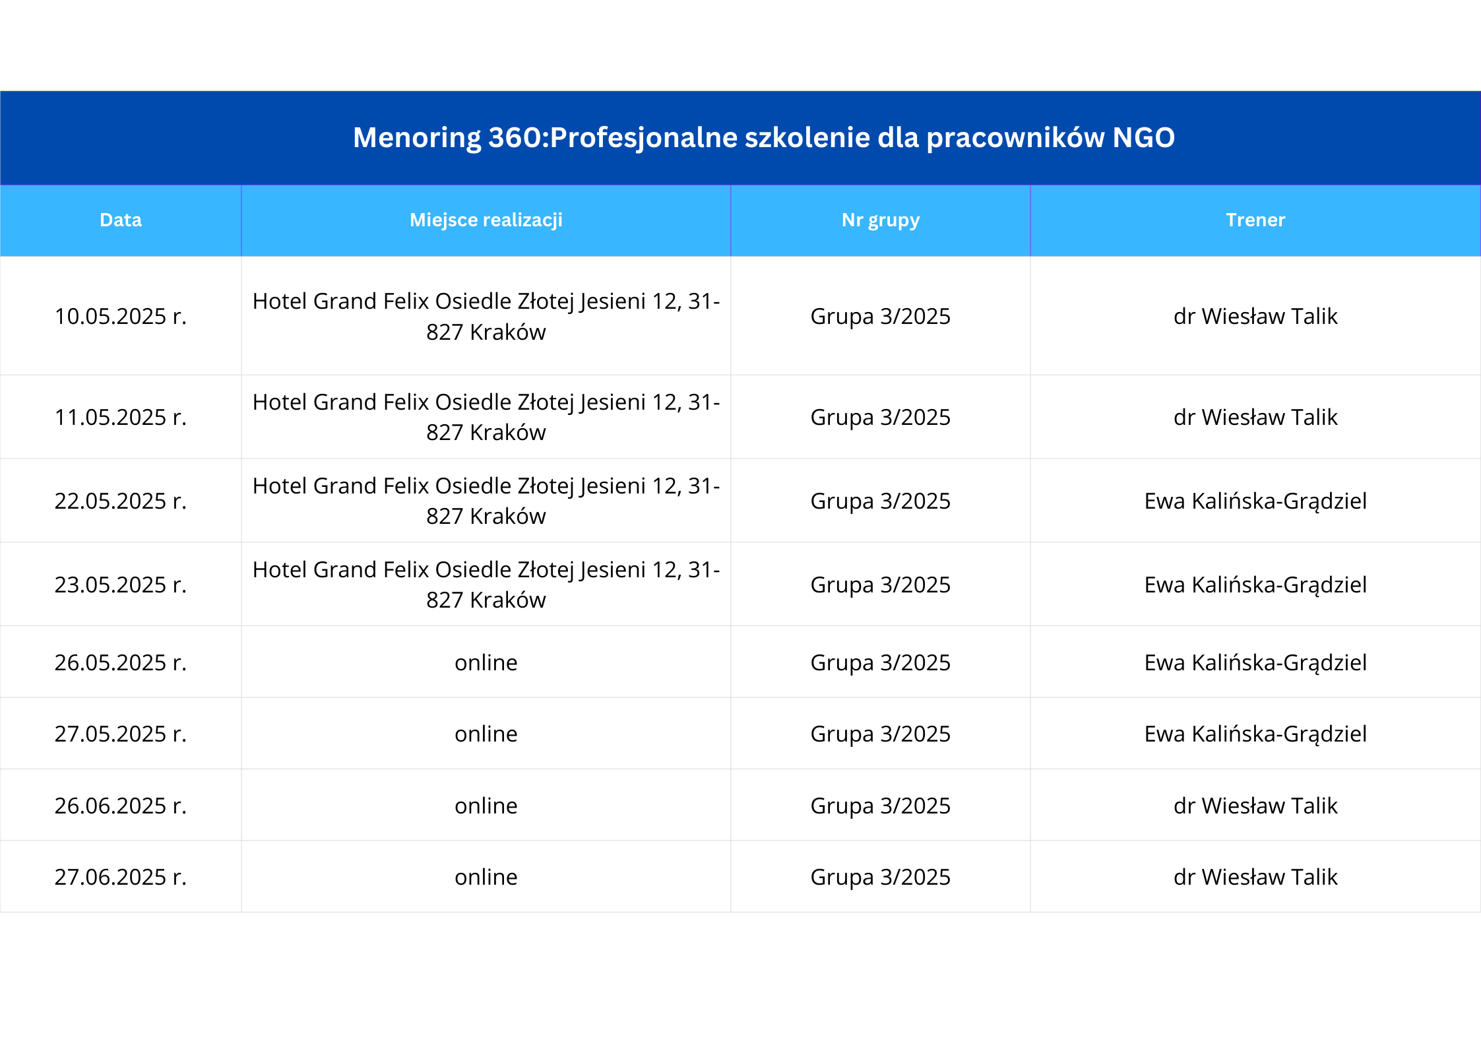Select the date cell 22.05.2025 r.
Screen dimensions: 1481x1047
coord(121,501)
